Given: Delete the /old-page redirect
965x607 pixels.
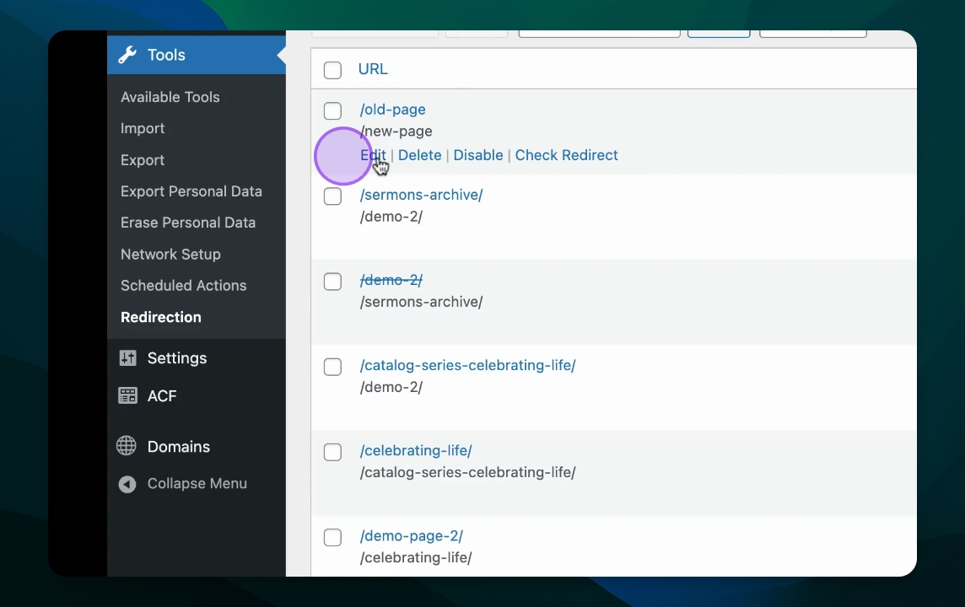Looking at the screenshot, I should click(x=419, y=155).
